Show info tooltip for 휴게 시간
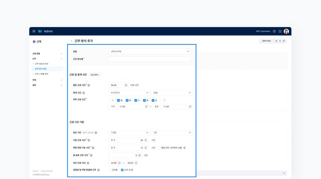Viewport: 321px width, 179px height. (84, 93)
